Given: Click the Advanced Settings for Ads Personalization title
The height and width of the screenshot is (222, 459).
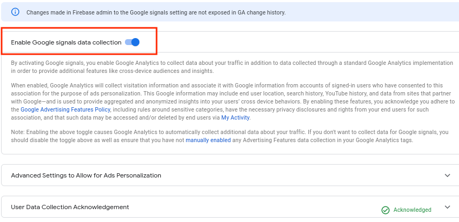Looking at the screenshot, I should click(x=86, y=175).
